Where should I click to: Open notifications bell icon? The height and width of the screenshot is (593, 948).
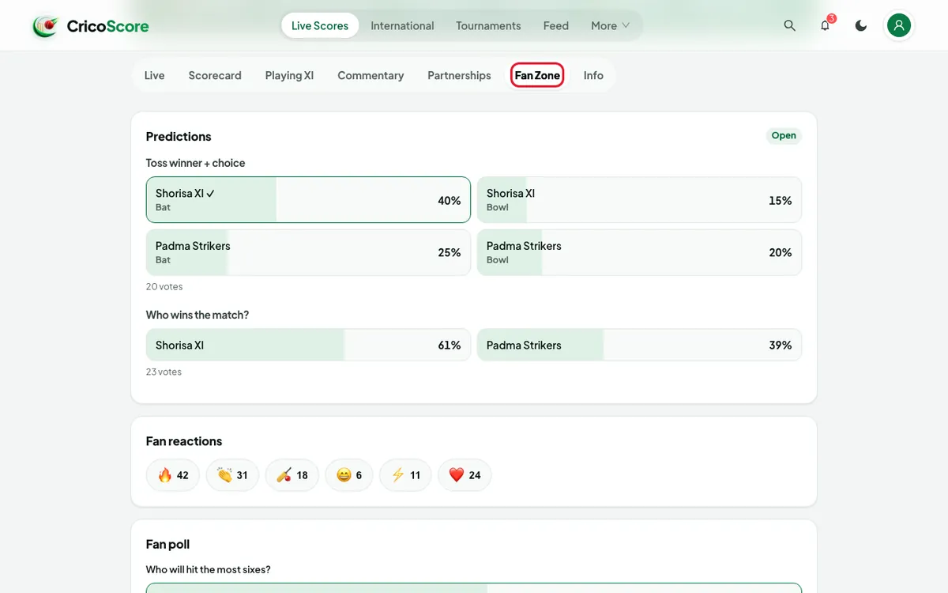(825, 25)
